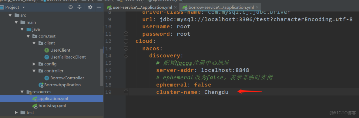Hide the Project tool window

(99, 7)
